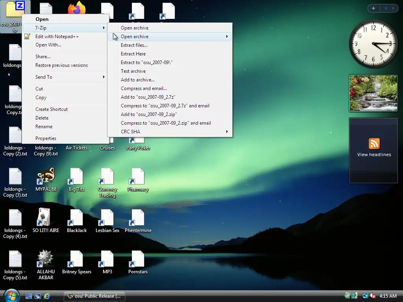Launch Internet Explorer from quick launch
Image resolution: width=403 pixels, height=302 pixels.
(x=47, y=296)
